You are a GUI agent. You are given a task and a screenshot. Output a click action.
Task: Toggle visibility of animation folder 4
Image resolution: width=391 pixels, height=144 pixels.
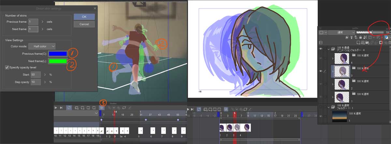(x=321, y=48)
